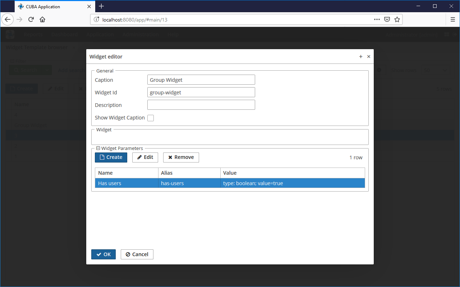Cancel the Widget editor dialog

pos(137,254)
